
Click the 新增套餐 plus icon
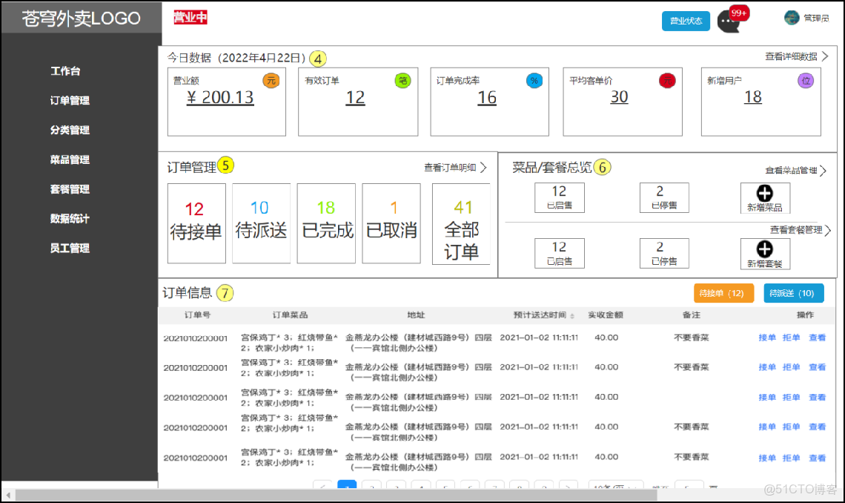pos(763,249)
